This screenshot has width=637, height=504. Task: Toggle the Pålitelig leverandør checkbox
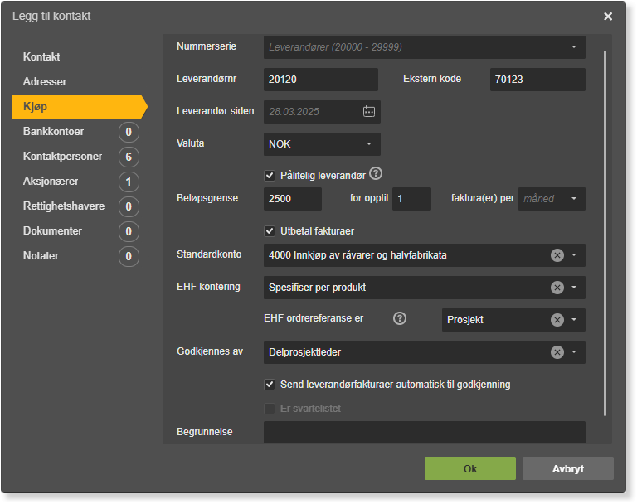(270, 176)
